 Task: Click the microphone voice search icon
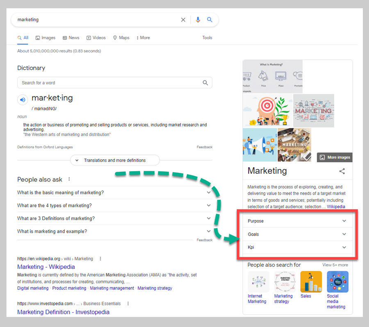[198, 20]
